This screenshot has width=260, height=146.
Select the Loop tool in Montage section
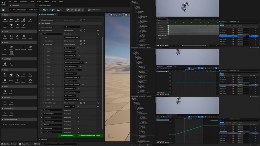[x=11, y=64]
